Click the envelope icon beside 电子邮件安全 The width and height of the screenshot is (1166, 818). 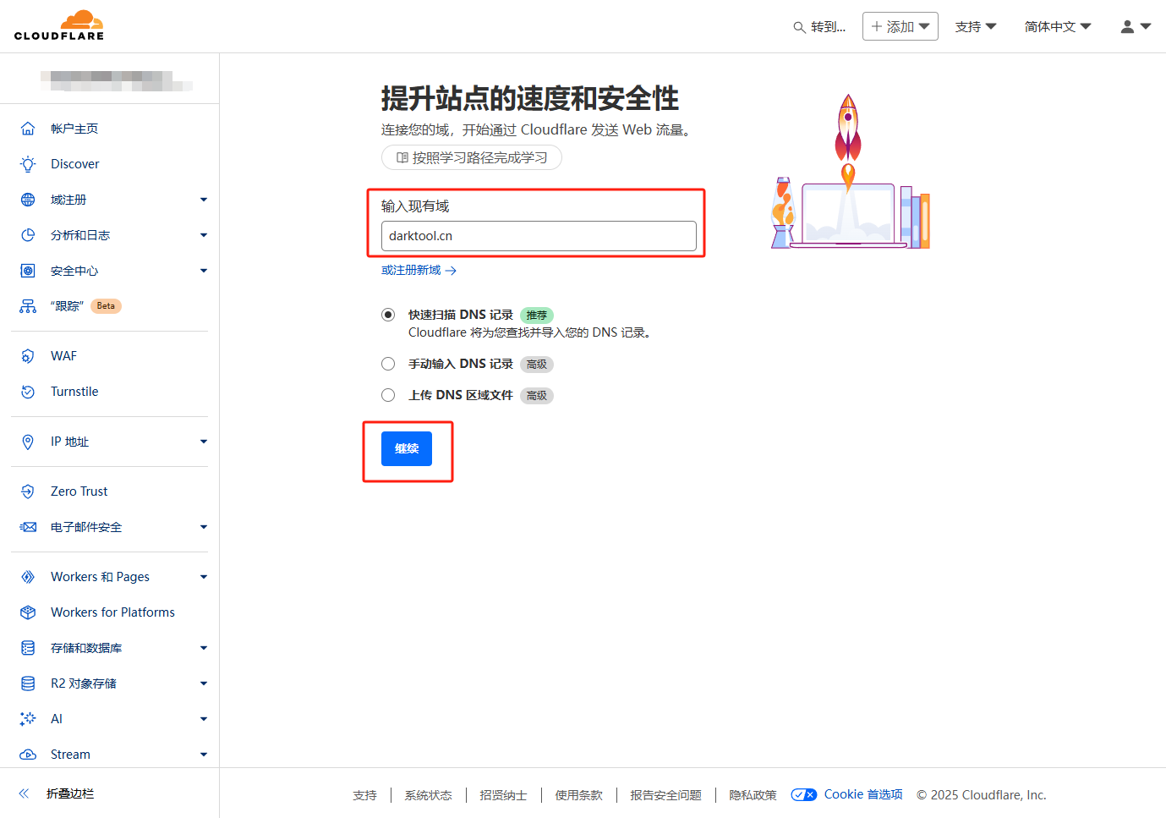coord(28,527)
